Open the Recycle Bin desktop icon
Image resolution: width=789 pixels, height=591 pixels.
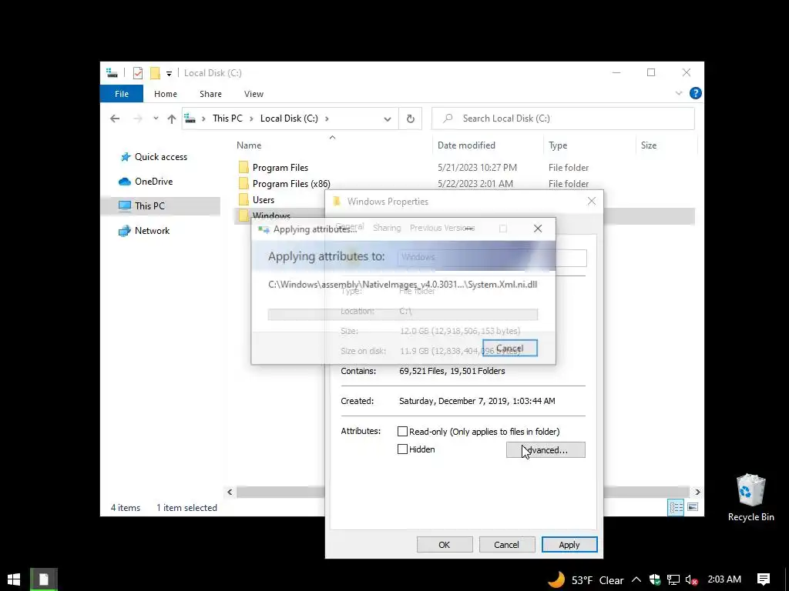[x=750, y=498]
